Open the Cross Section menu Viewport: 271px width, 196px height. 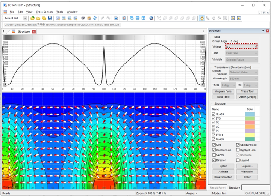pos(44,12)
